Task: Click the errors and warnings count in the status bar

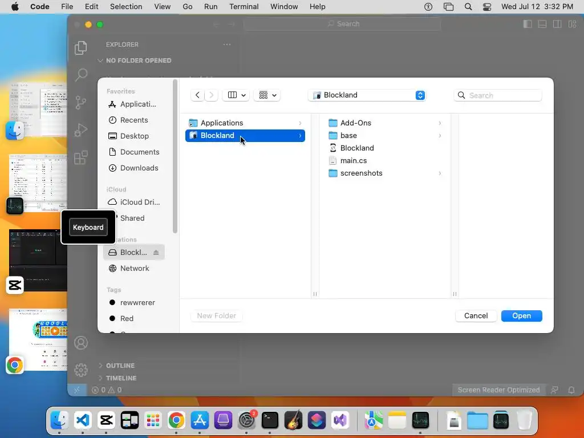Action: click(107, 390)
